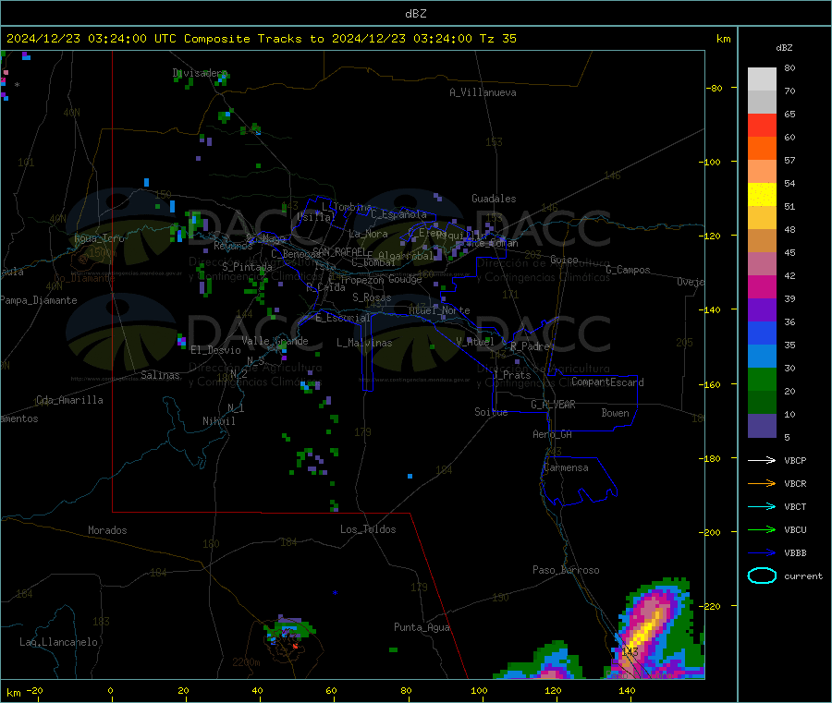
Task: Click the 'Guadales' map label
Action: pos(494,199)
